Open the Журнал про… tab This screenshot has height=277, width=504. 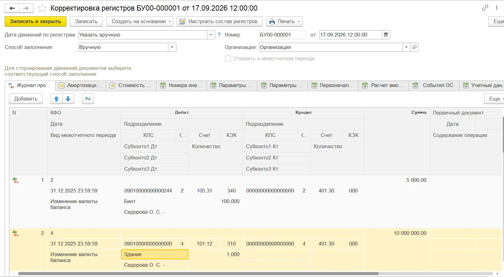click(x=30, y=85)
